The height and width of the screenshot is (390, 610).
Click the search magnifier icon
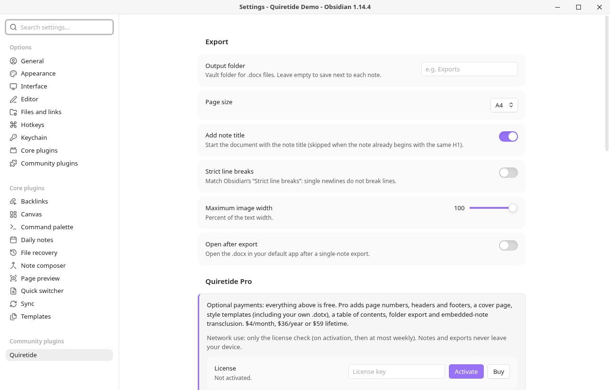pos(13,28)
